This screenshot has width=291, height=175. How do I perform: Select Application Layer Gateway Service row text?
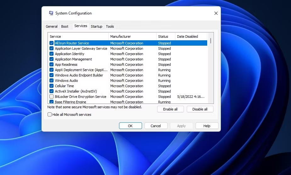81,48
